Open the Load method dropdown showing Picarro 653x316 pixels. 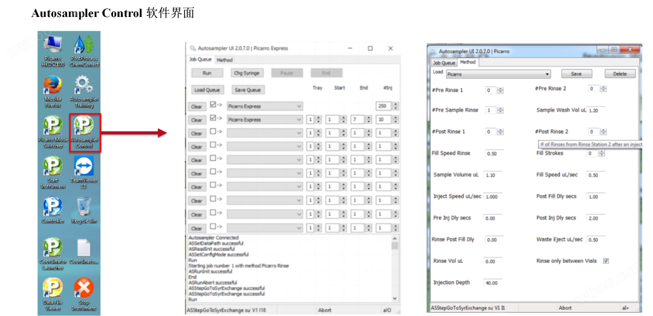pos(498,74)
